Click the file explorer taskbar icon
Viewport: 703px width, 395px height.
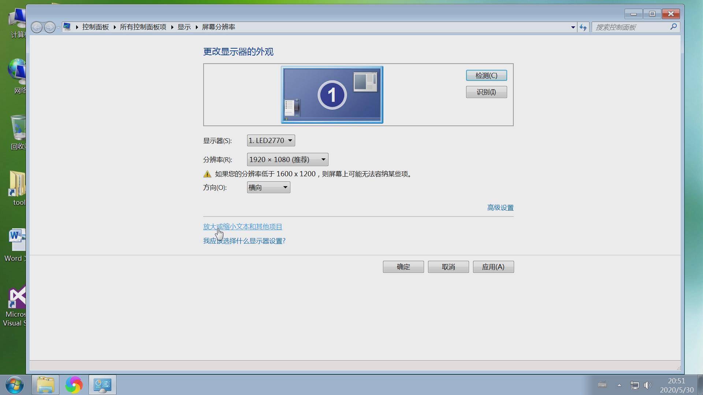click(x=46, y=384)
